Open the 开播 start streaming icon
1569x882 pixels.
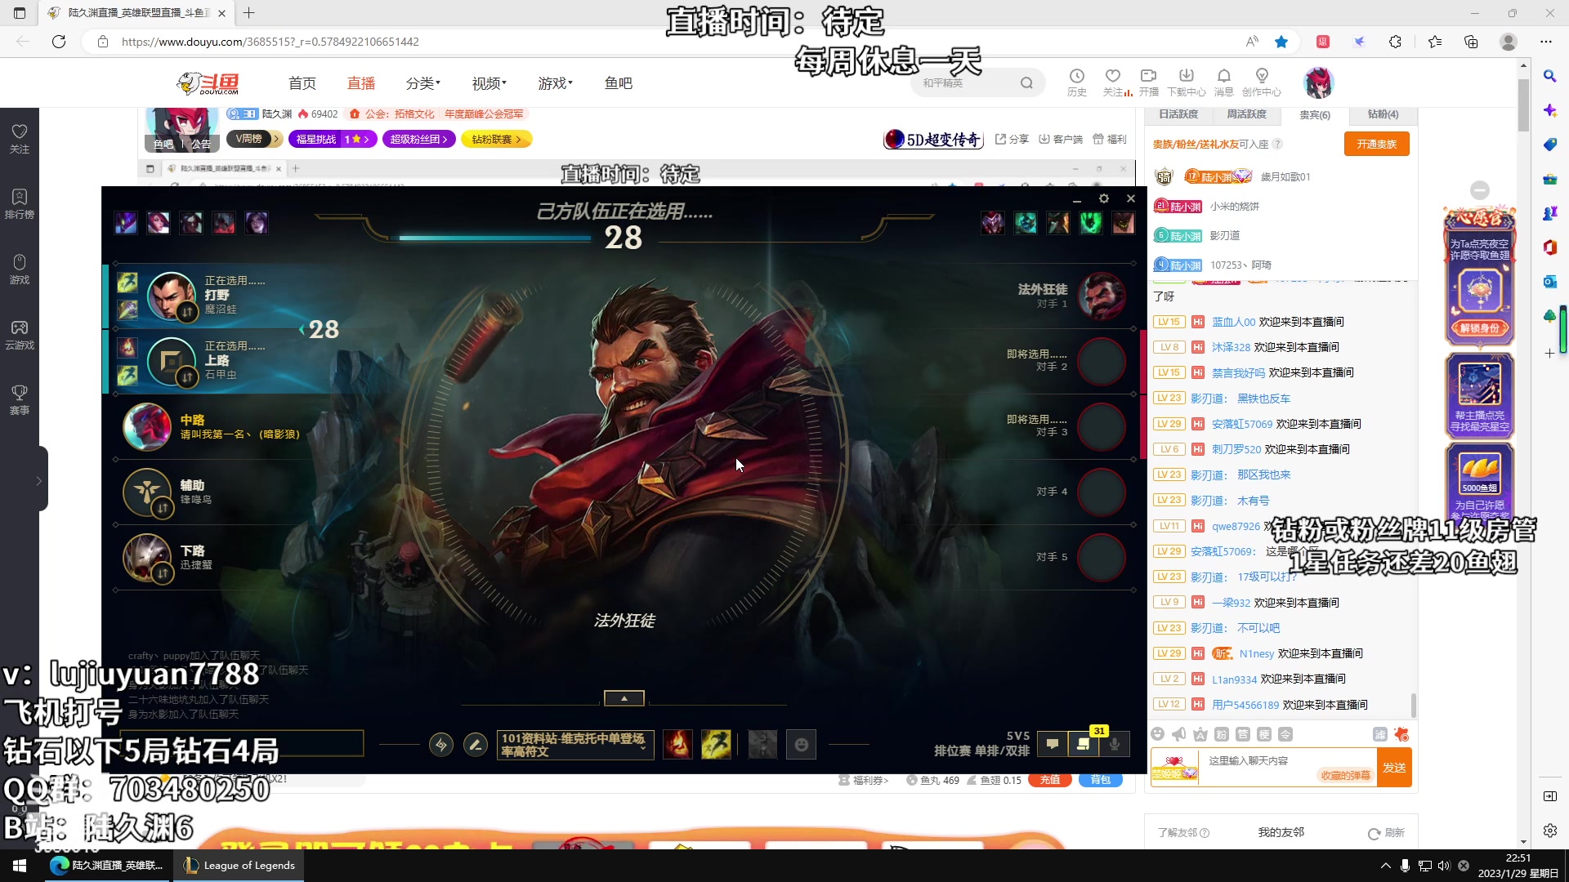1148,82
